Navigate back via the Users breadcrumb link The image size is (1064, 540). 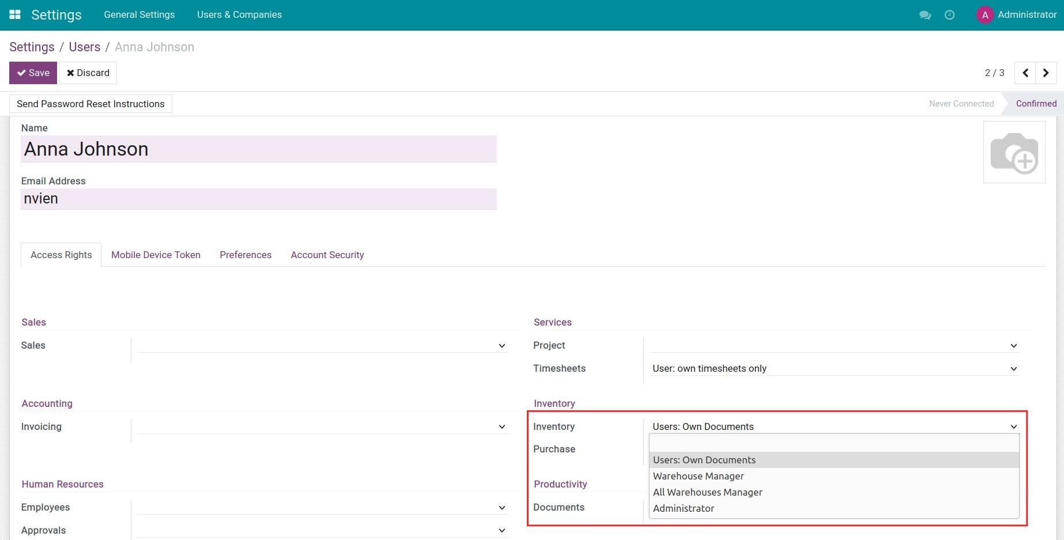coord(84,47)
